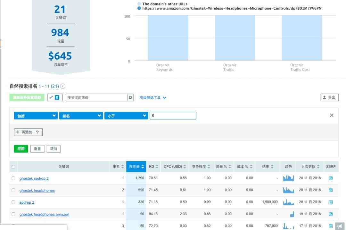346x230 pixels.
Task: Click the SERP column header
Action: (x=331, y=167)
